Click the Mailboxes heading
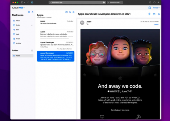 (x=18, y=15)
